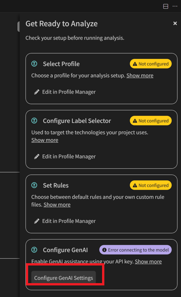
Task: Expand Show more in Select Profile card
Action: point(140,76)
